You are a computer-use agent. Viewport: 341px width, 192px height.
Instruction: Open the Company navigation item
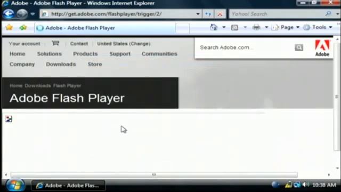point(22,65)
